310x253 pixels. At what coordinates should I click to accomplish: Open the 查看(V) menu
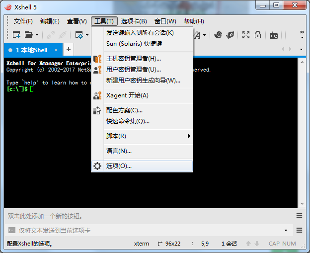[x=77, y=21]
